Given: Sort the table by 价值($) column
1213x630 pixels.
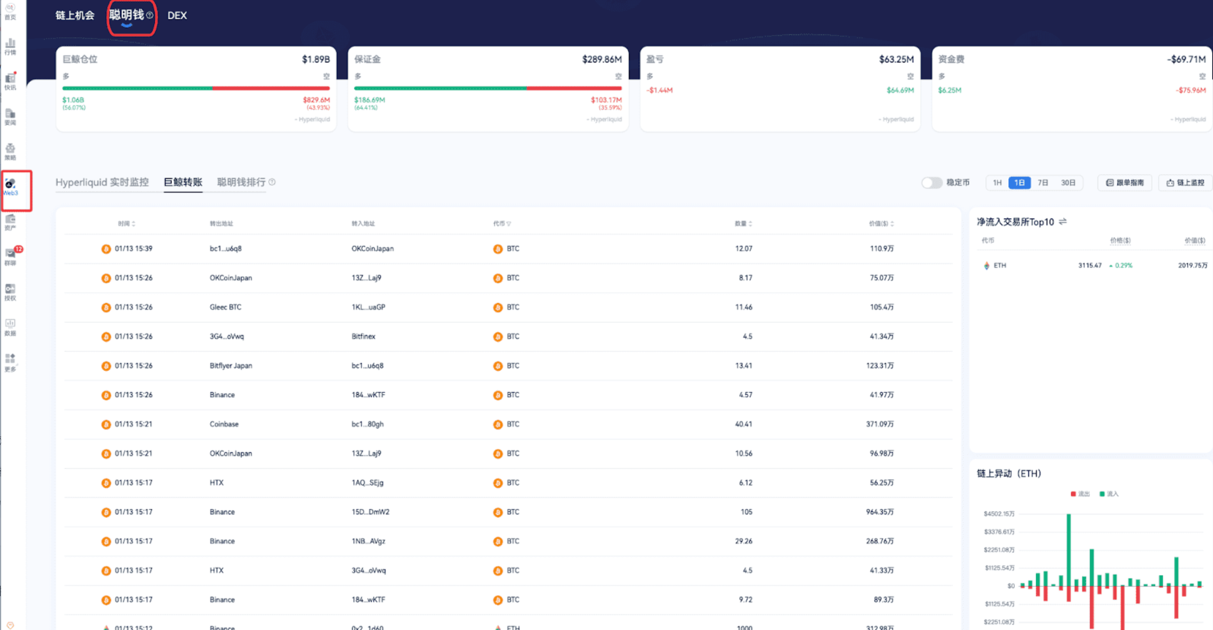Looking at the screenshot, I should coord(881,223).
